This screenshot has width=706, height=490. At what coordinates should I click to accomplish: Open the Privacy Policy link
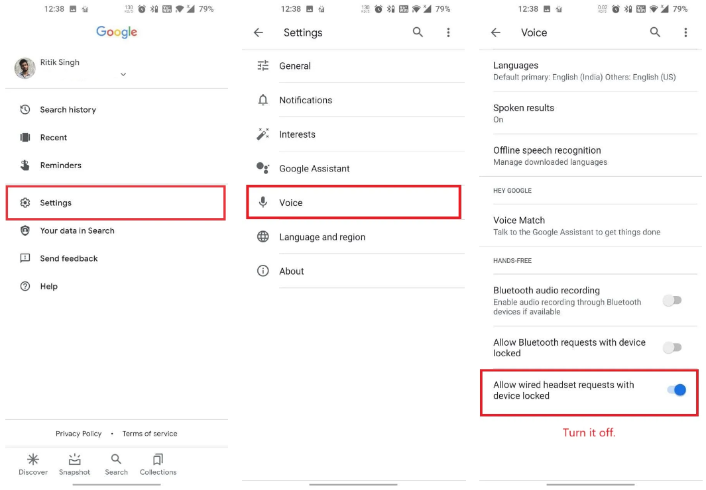[79, 433]
